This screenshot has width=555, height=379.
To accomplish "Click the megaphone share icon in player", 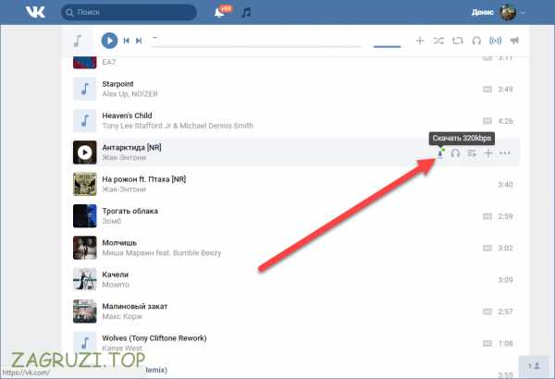I will 514,41.
